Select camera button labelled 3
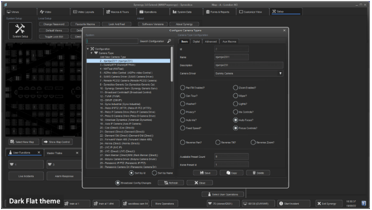The width and height of the screenshot is (372, 210). pyautogui.click(x=64, y=165)
